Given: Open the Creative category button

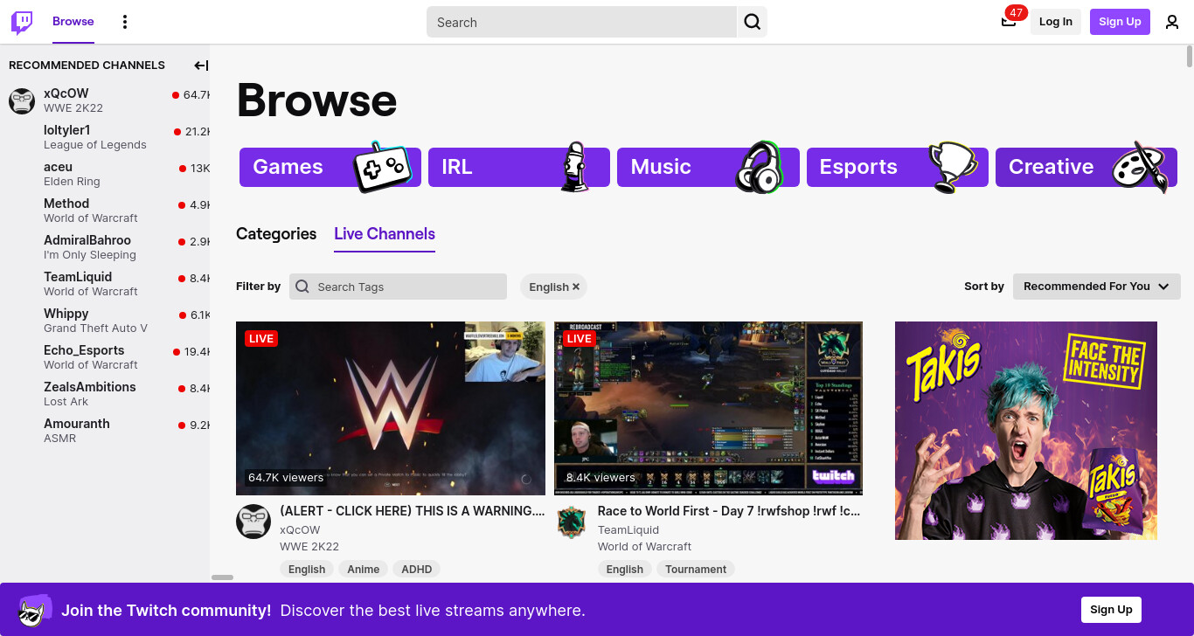Looking at the screenshot, I should 1086,167.
